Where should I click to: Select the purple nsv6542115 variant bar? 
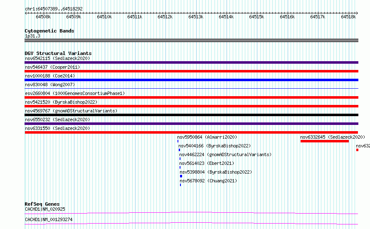191,62
